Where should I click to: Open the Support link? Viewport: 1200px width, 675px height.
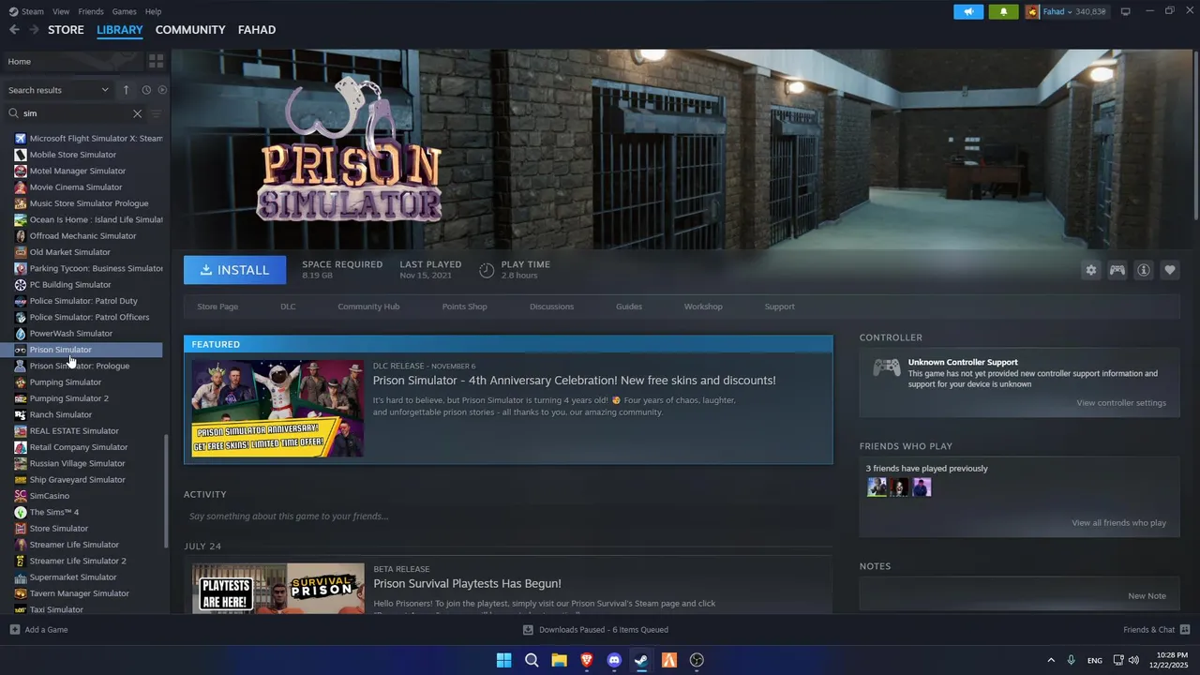coord(779,307)
